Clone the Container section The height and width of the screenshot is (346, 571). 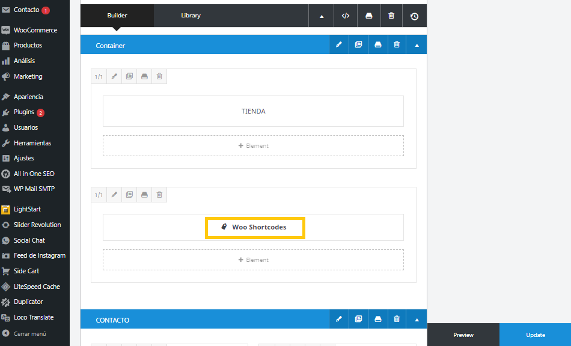click(x=358, y=45)
